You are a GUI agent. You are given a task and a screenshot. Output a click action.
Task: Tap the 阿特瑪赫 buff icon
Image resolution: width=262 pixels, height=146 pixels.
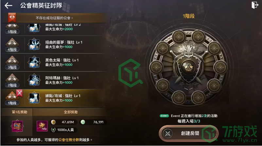pos(34,80)
